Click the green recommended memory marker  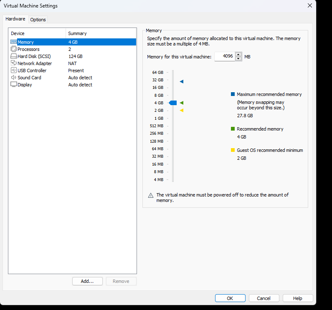(x=182, y=103)
